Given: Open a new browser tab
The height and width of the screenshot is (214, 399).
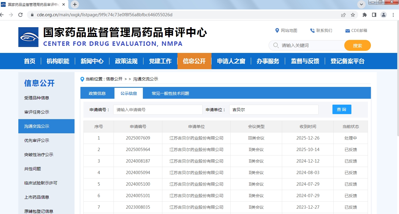Looking at the screenshot, I should pyautogui.click(x=75, y=4).
